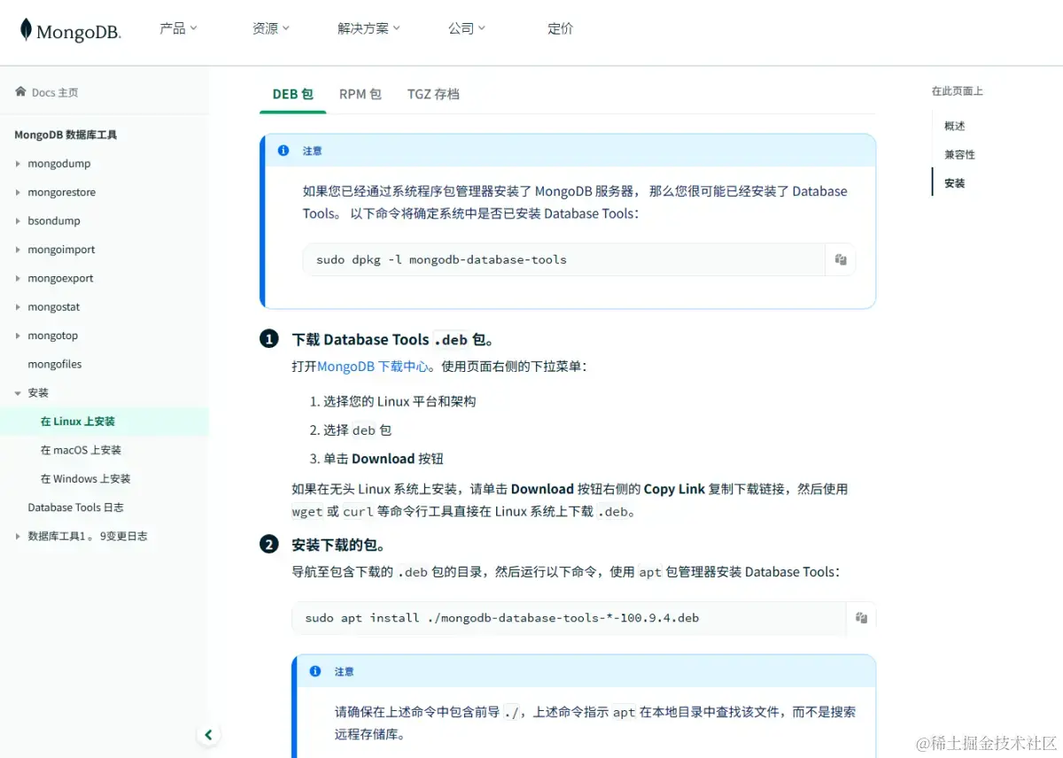
Task: Collapse the sidebar with the left chevron
Action: click(208, 734)
